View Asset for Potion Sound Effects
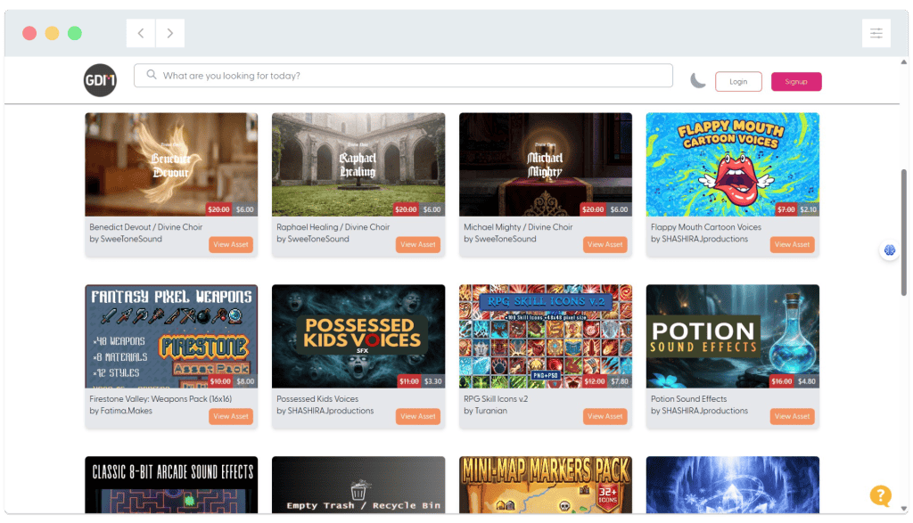 click(x=792, y=416)
